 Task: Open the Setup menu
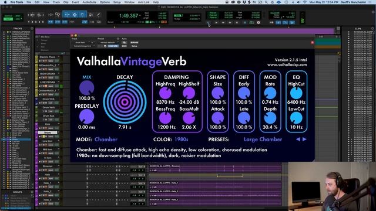point(117,2)
